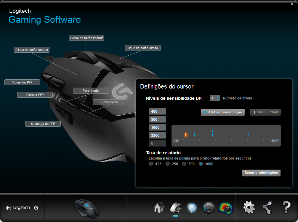Click the Para frente button assignment
The image size is (298, 222).
[91, 91]
